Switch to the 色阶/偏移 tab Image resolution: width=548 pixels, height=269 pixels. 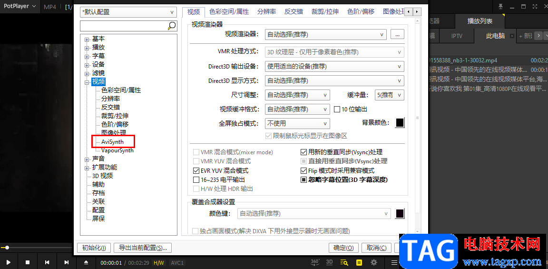click(361, 11)
